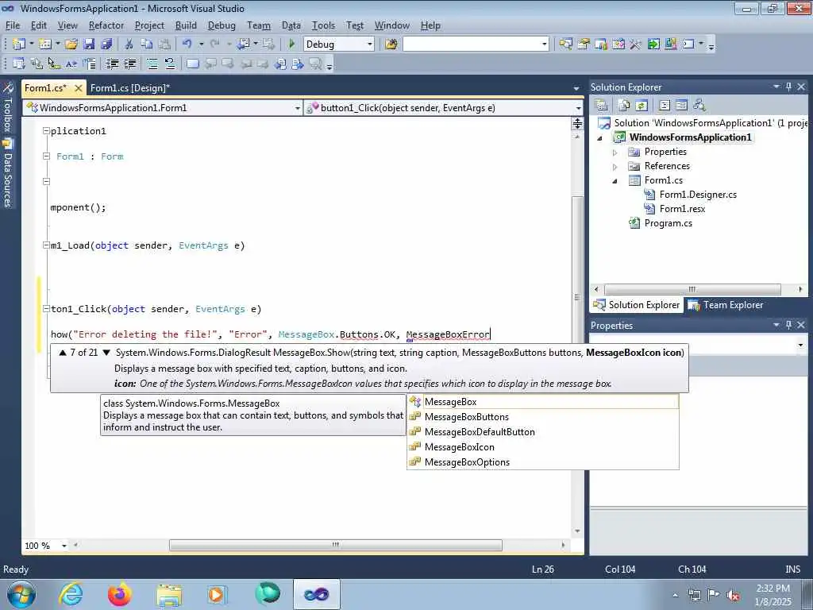Select MessageBoxButtons in the IntelliSense list
This screenshot has width=813, height=610.
coord(543,417)
